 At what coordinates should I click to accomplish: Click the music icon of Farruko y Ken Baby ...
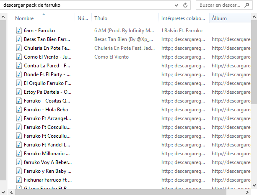pyautogui.click(x=19, y=171)
